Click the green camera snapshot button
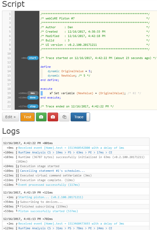 click(41, 117)
